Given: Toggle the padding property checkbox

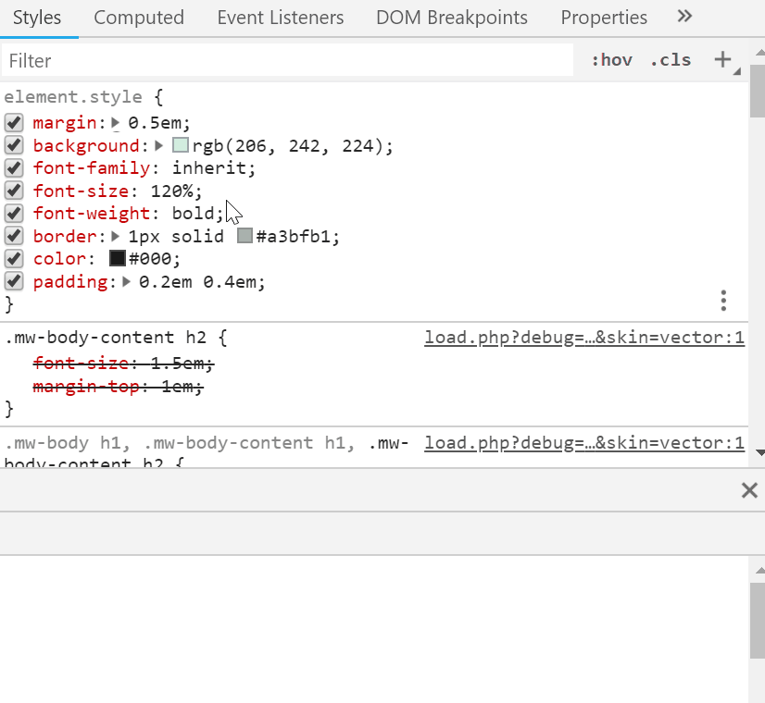Looking at the screenshot, I should coord(14,282).
